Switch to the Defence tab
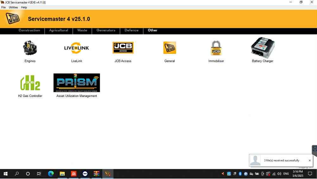This screenshot has height=179, width=317. 131,30
